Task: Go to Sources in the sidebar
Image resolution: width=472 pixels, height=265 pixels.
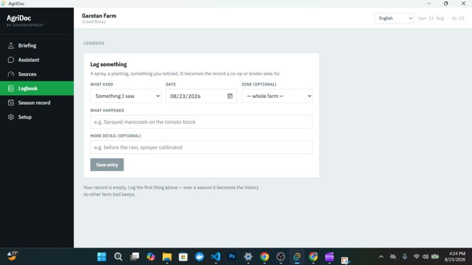Action: tap(37, 74)
